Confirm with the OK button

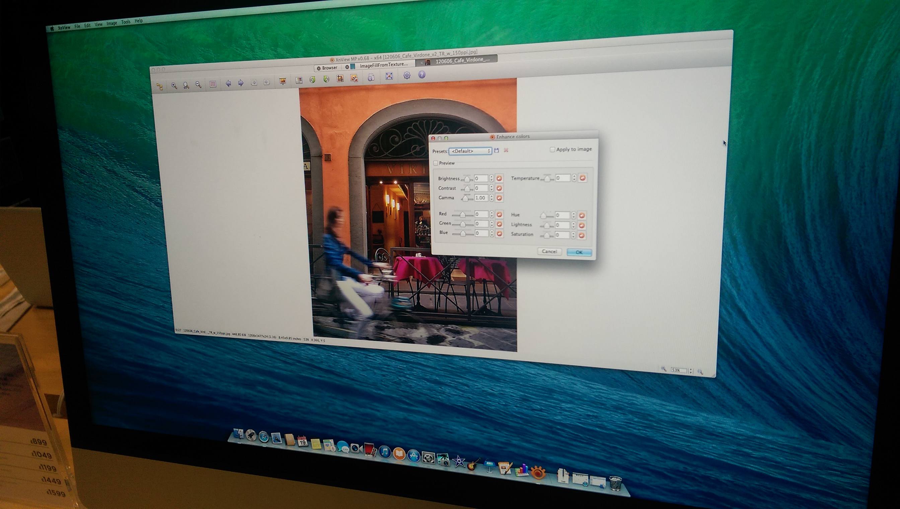click(x=579, y=252)
